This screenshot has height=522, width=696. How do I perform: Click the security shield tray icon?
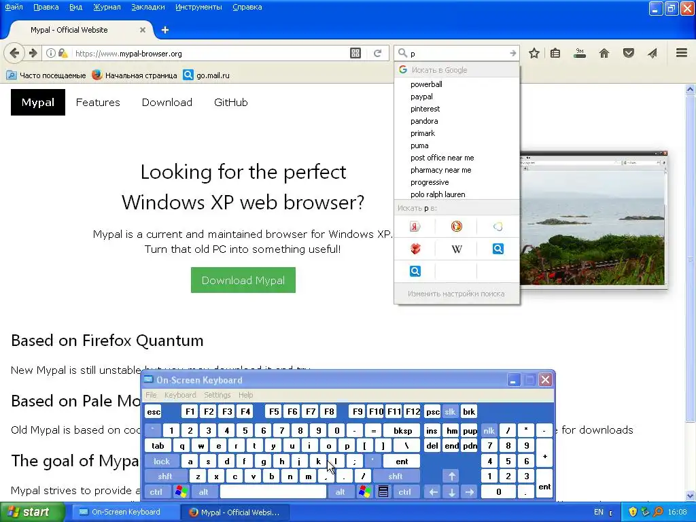point(633,512)
